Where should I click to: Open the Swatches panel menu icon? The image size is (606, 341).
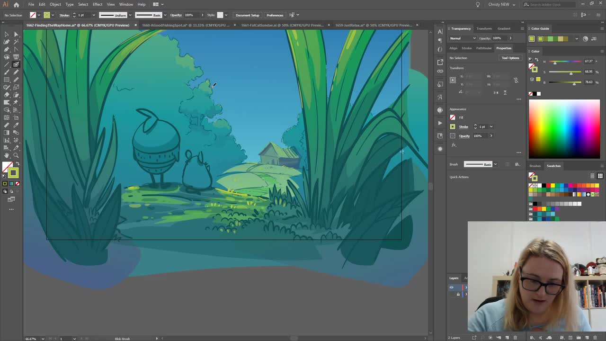point(602,166)
